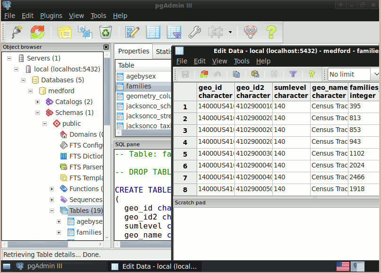Image resolution: width=381 pixels, height=273 pixels.
Task: Click the paste icon in Edit Data toolbar
Action: [255, 74]
